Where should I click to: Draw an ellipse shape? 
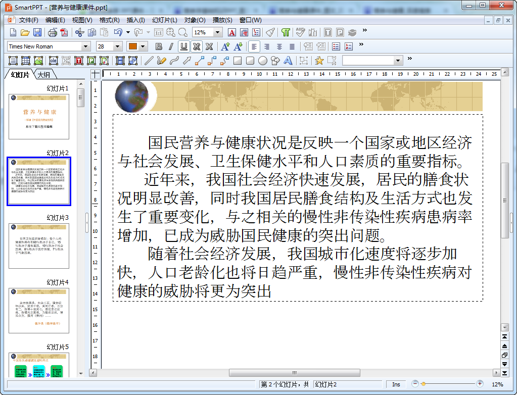coord(263,61)
